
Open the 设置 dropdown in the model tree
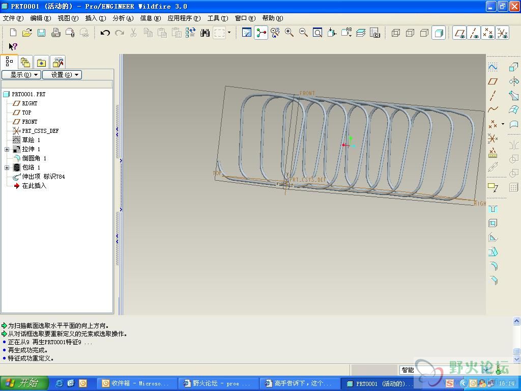[62, 75]
